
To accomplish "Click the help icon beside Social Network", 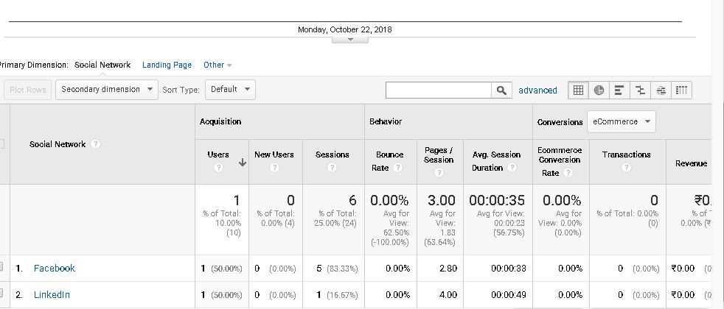I will point(96,144).
